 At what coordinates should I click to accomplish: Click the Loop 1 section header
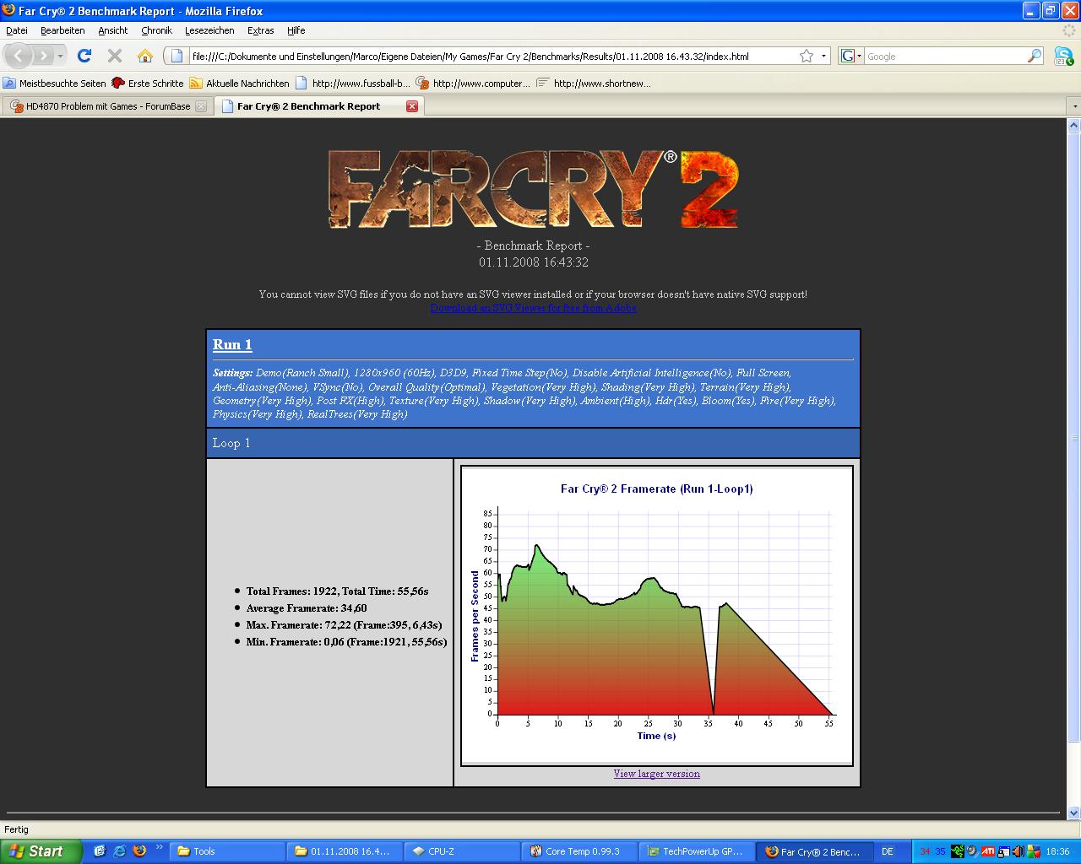[x=533, y=443]
